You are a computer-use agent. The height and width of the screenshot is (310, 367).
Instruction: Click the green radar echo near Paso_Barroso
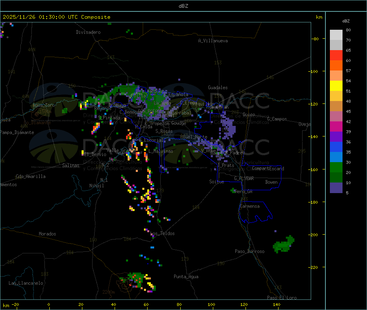point(284,244)
